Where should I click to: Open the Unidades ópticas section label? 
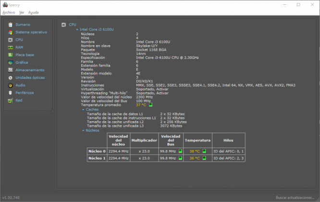pyautogui.click(x=30, y=77)
